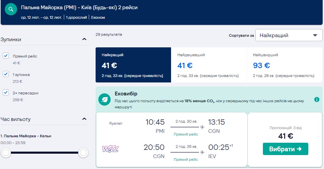Click the left departure time slider handle

pyautogui.click(x=5, y=153)
